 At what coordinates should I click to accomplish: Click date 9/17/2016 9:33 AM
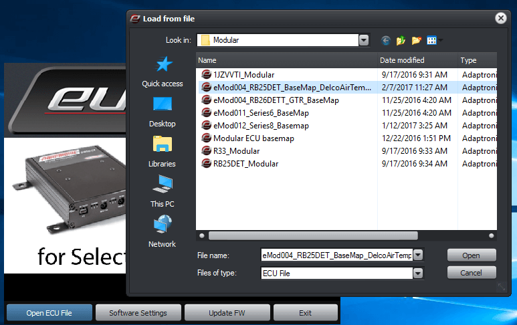pos(415,151)
